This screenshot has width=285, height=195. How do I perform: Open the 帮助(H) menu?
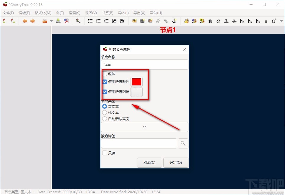pyautogui.click(x=156, y=13)
